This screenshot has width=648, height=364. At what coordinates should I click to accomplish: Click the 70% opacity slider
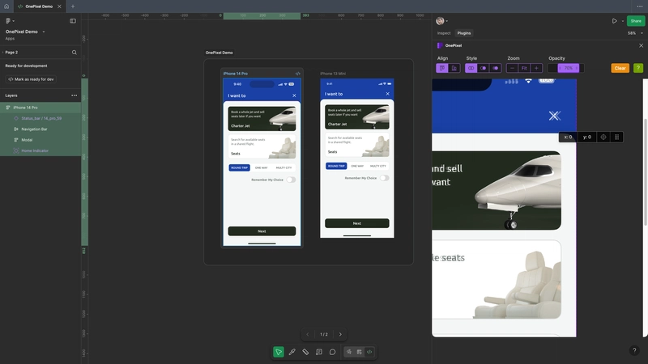pyautogui.click(x=568, y=68)
